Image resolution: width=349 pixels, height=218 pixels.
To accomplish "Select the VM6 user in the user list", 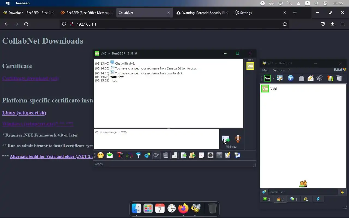I will (303, 89).
